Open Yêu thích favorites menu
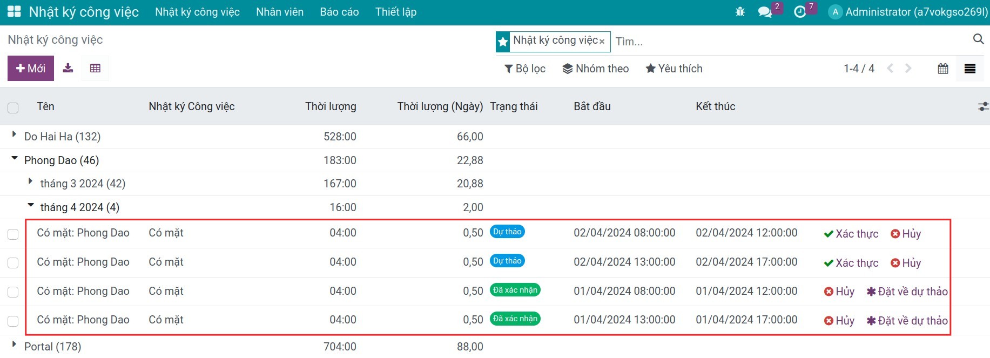 pos(674,69)
